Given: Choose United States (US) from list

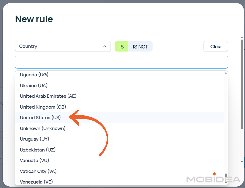Looking at the screenshot, I should pos(40,118).
